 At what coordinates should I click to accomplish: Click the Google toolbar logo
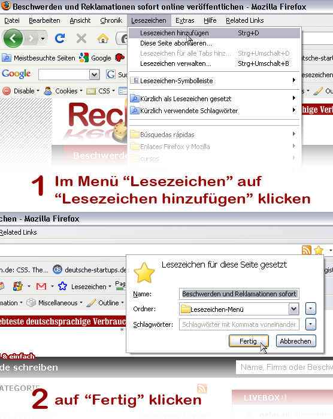pyautogui.click(x=16, y=74)
